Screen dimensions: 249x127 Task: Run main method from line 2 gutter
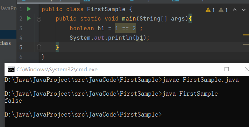[29, 18]
